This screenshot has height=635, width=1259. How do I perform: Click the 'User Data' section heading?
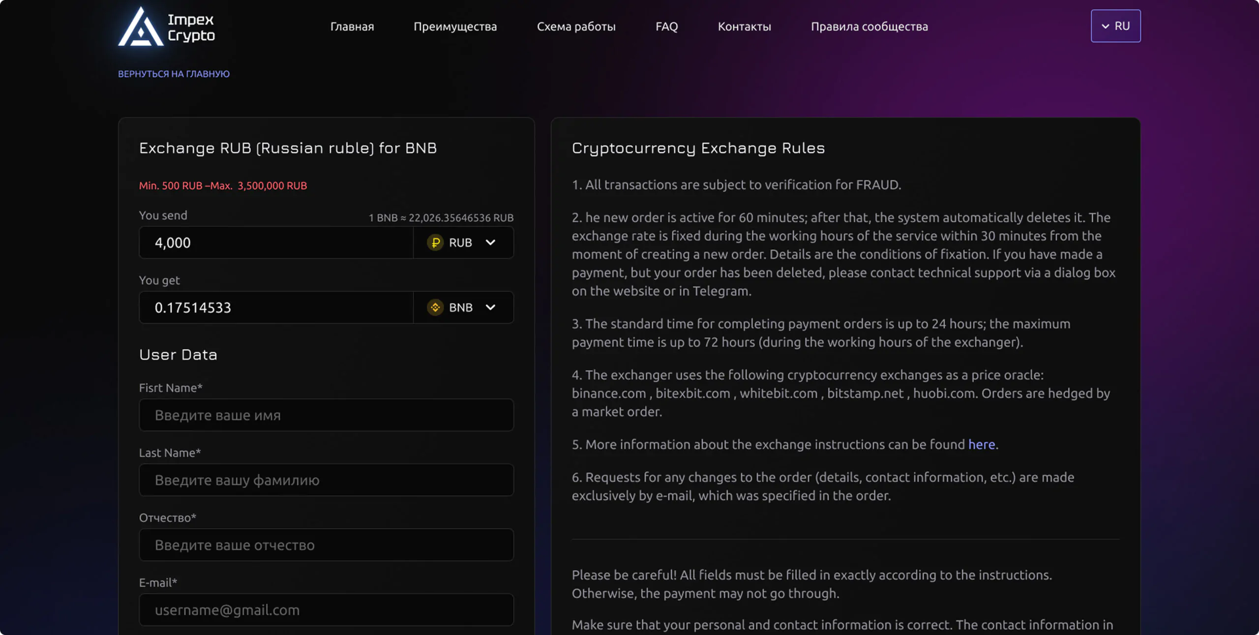pos(178,355)
